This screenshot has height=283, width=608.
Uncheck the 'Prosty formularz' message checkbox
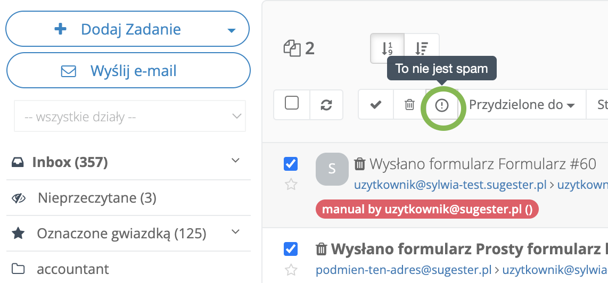[x=291, y=248]
